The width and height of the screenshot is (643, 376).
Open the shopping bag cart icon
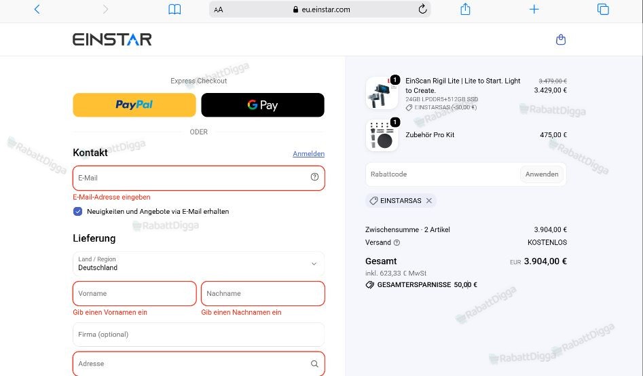point(561,40)
